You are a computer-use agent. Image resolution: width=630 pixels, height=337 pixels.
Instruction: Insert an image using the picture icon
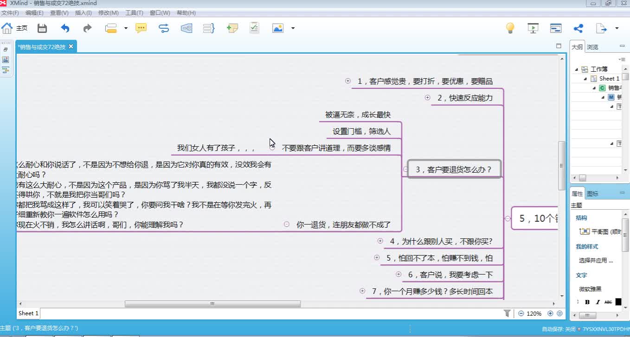pos(278,28)
